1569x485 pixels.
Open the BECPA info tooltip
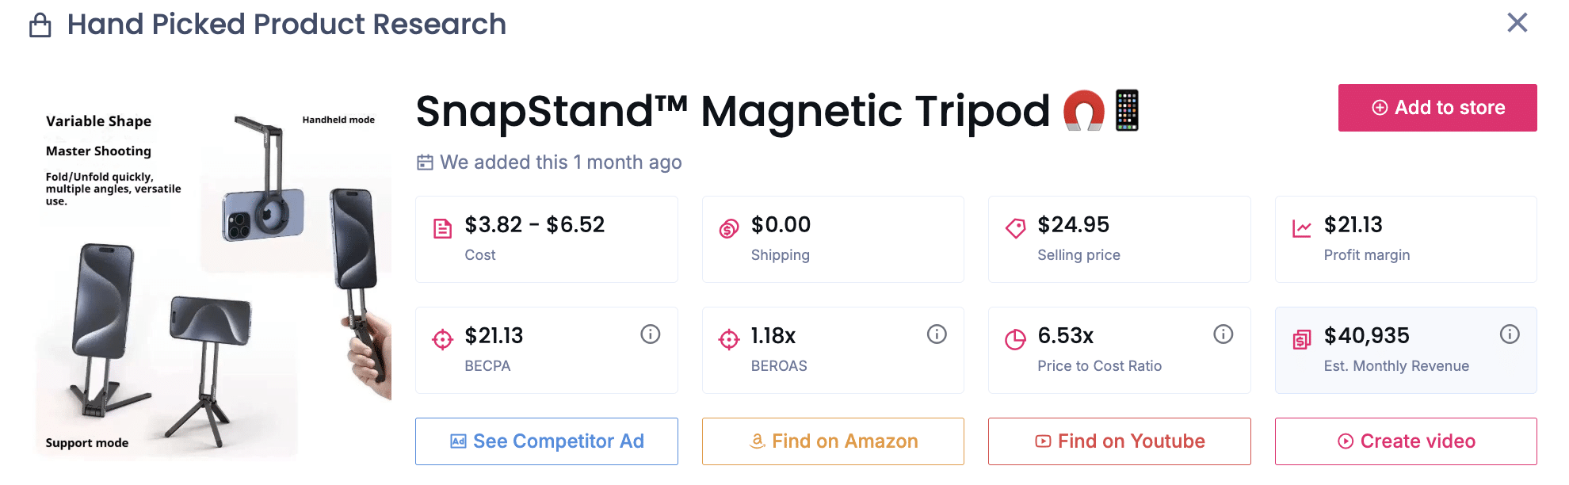pos(651,334)
